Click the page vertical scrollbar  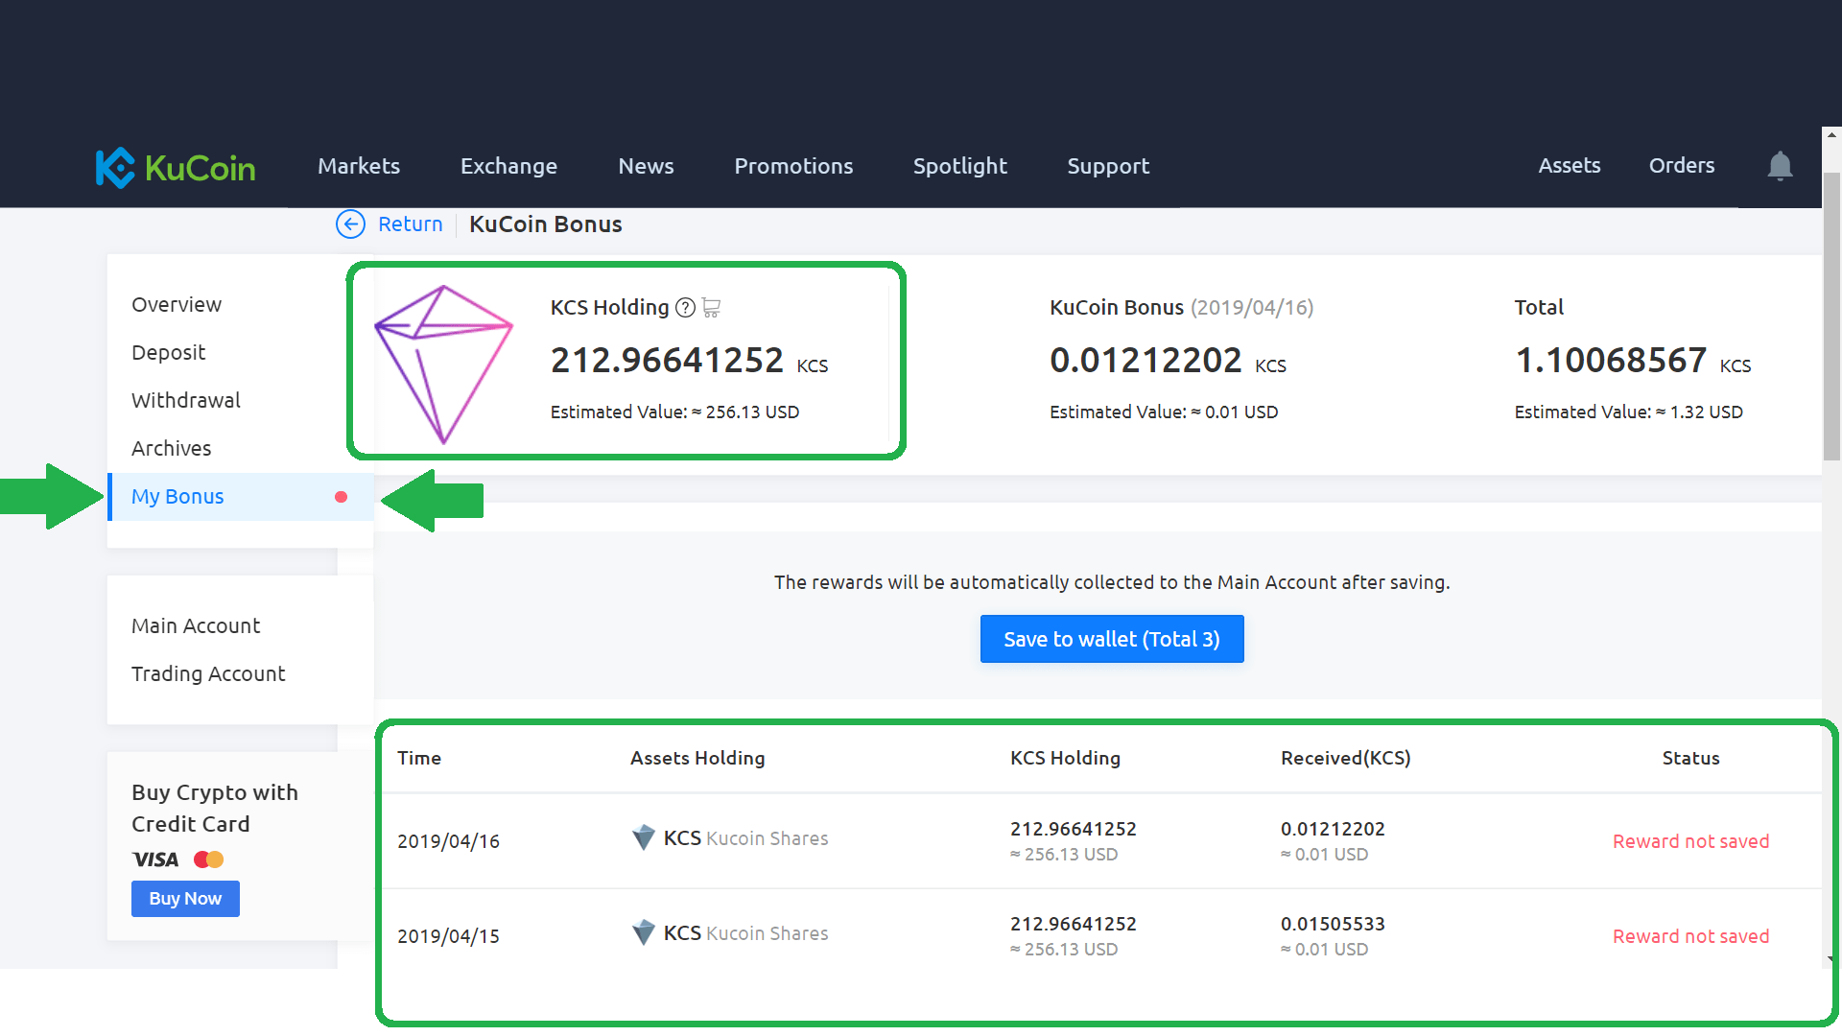pos(1831,317)
